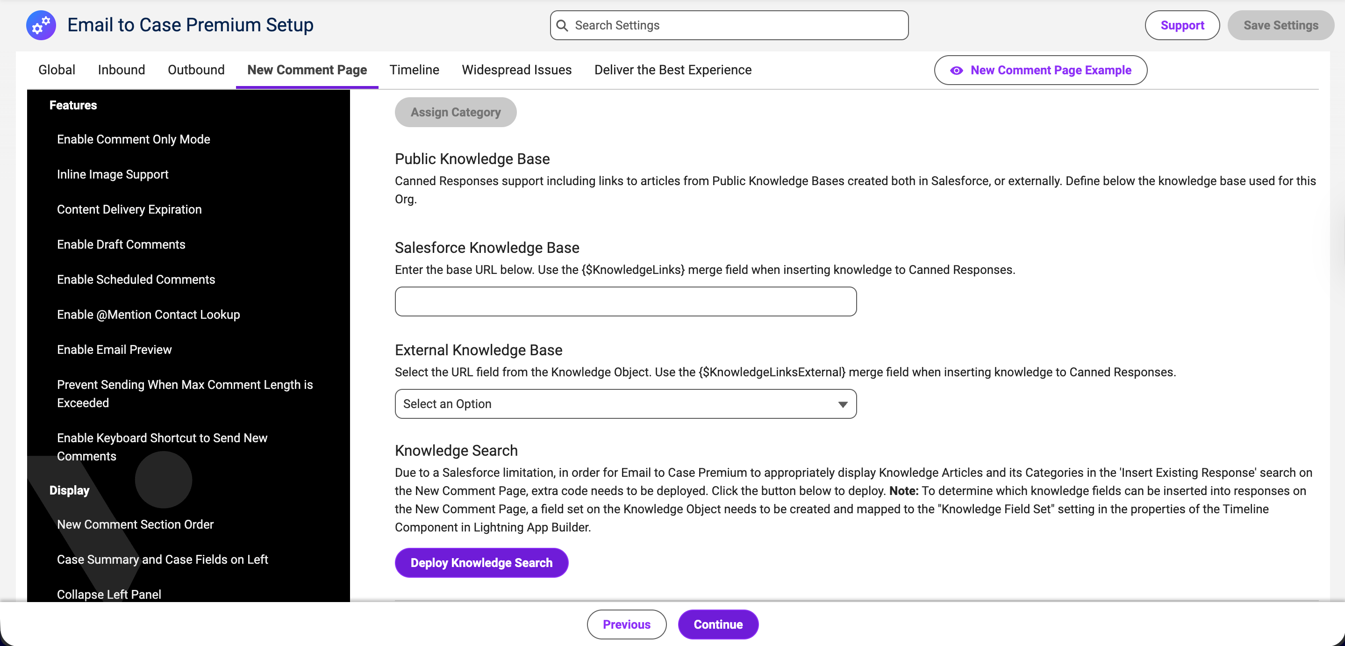Screen dimensions: 1345x646
Task: Switch to the Global tab
Action: [x=57, y=70]
